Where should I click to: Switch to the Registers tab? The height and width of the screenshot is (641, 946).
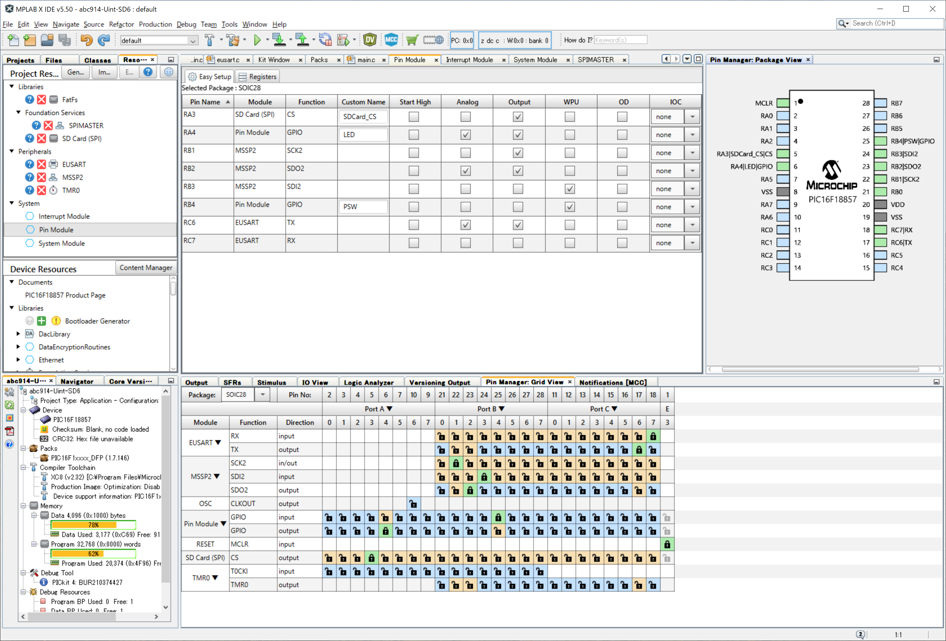point(257,77)
